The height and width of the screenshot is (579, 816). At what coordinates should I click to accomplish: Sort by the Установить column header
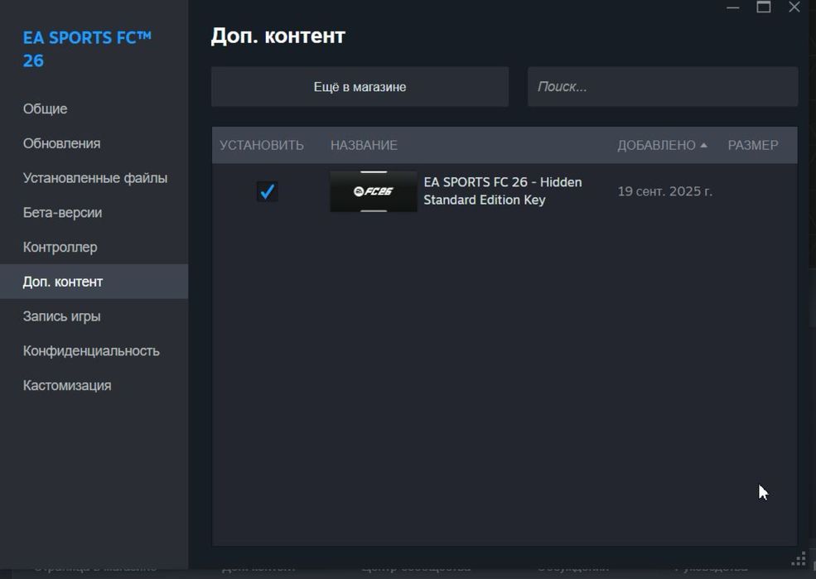[261, 145]
